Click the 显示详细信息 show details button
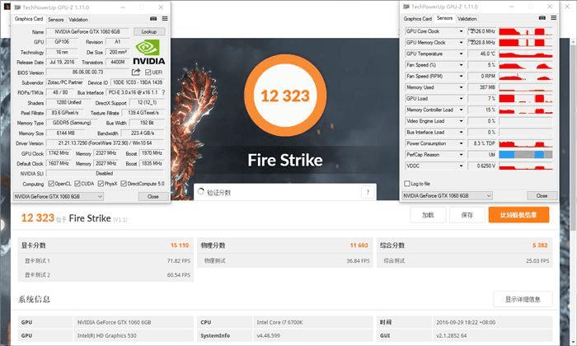577x346 pixels. coord(523,299)
